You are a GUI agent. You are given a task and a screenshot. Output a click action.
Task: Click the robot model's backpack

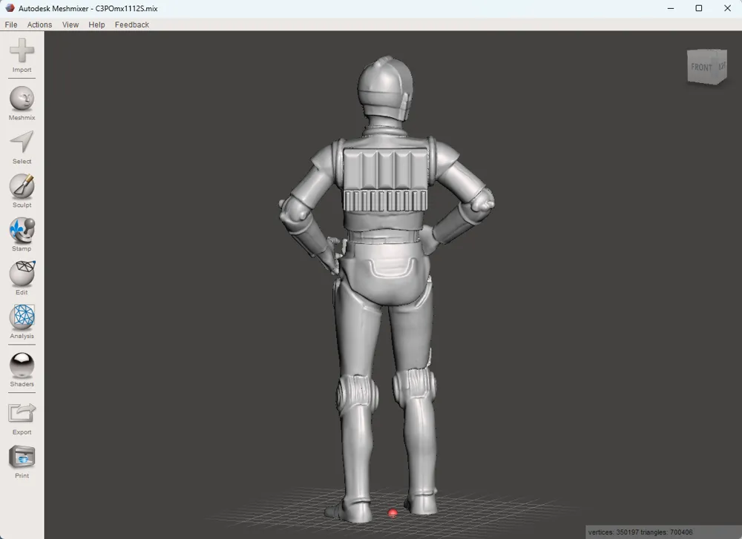(385, 179)
